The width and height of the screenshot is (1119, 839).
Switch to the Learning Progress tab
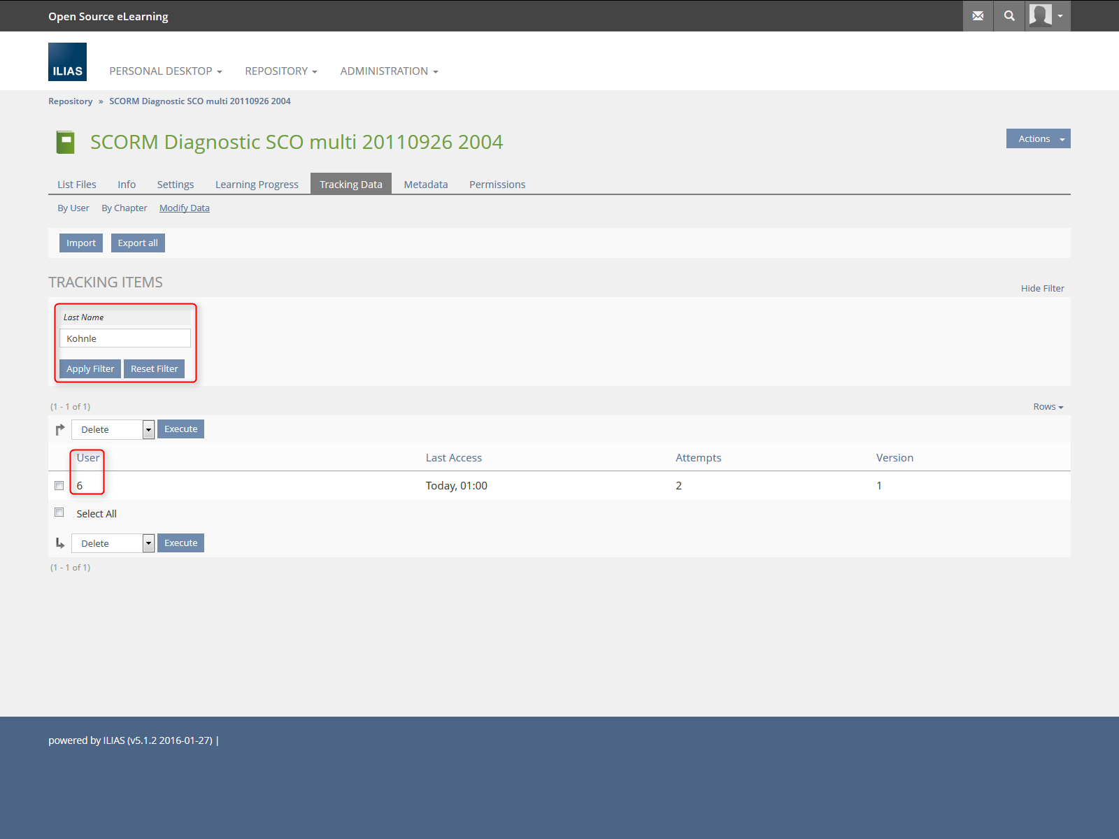pos(257,185)
